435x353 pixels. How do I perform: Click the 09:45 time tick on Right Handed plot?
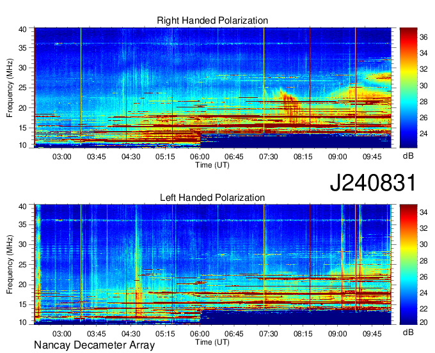pyautogui.click(x=372, y=157)
